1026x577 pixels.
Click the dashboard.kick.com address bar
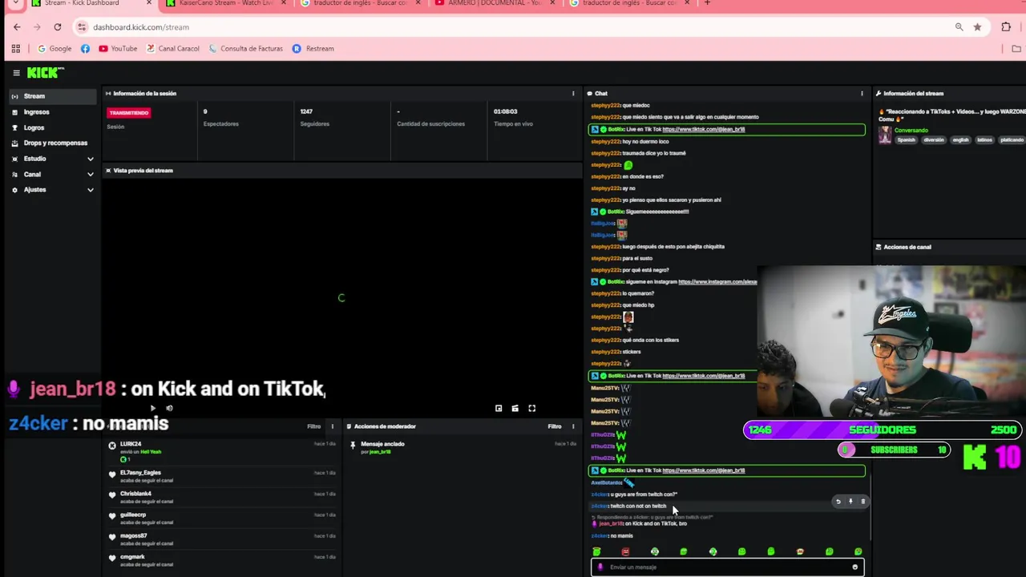(513, 27)
